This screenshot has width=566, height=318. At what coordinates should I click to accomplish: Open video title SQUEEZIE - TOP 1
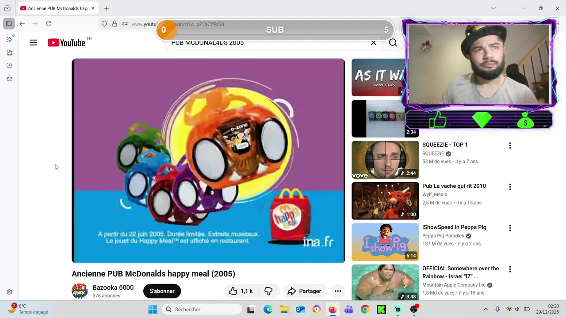tap(445, 145)
